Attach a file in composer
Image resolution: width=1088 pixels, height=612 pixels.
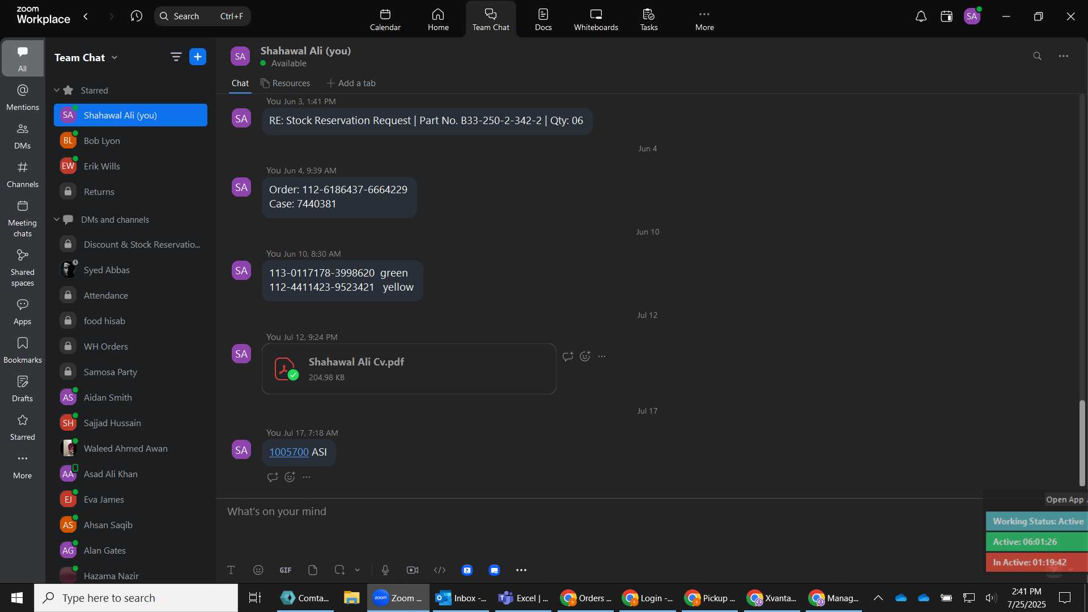[313, 570]
